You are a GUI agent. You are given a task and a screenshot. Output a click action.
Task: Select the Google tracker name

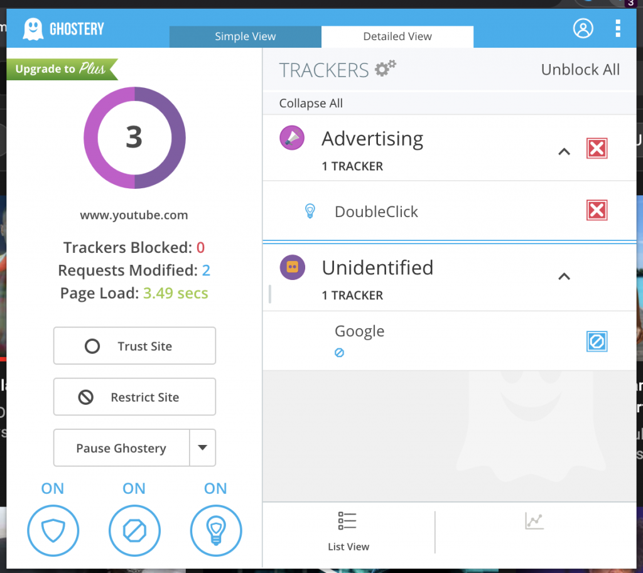point(360,331)
